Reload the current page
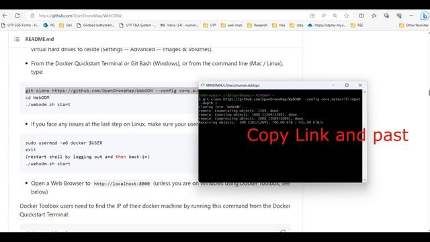This screenshot has width=430, height=242. 17,15
